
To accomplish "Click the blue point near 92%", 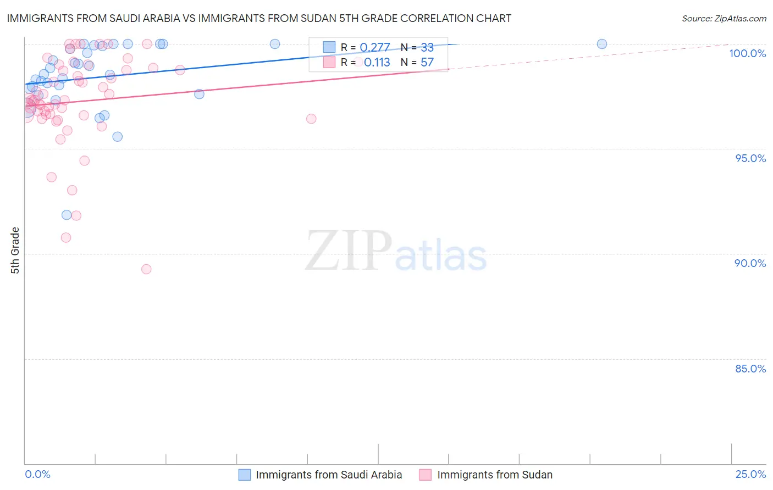I will tap(67, 215).
